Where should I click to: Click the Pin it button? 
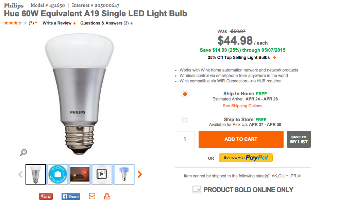[x=46, y=196]
